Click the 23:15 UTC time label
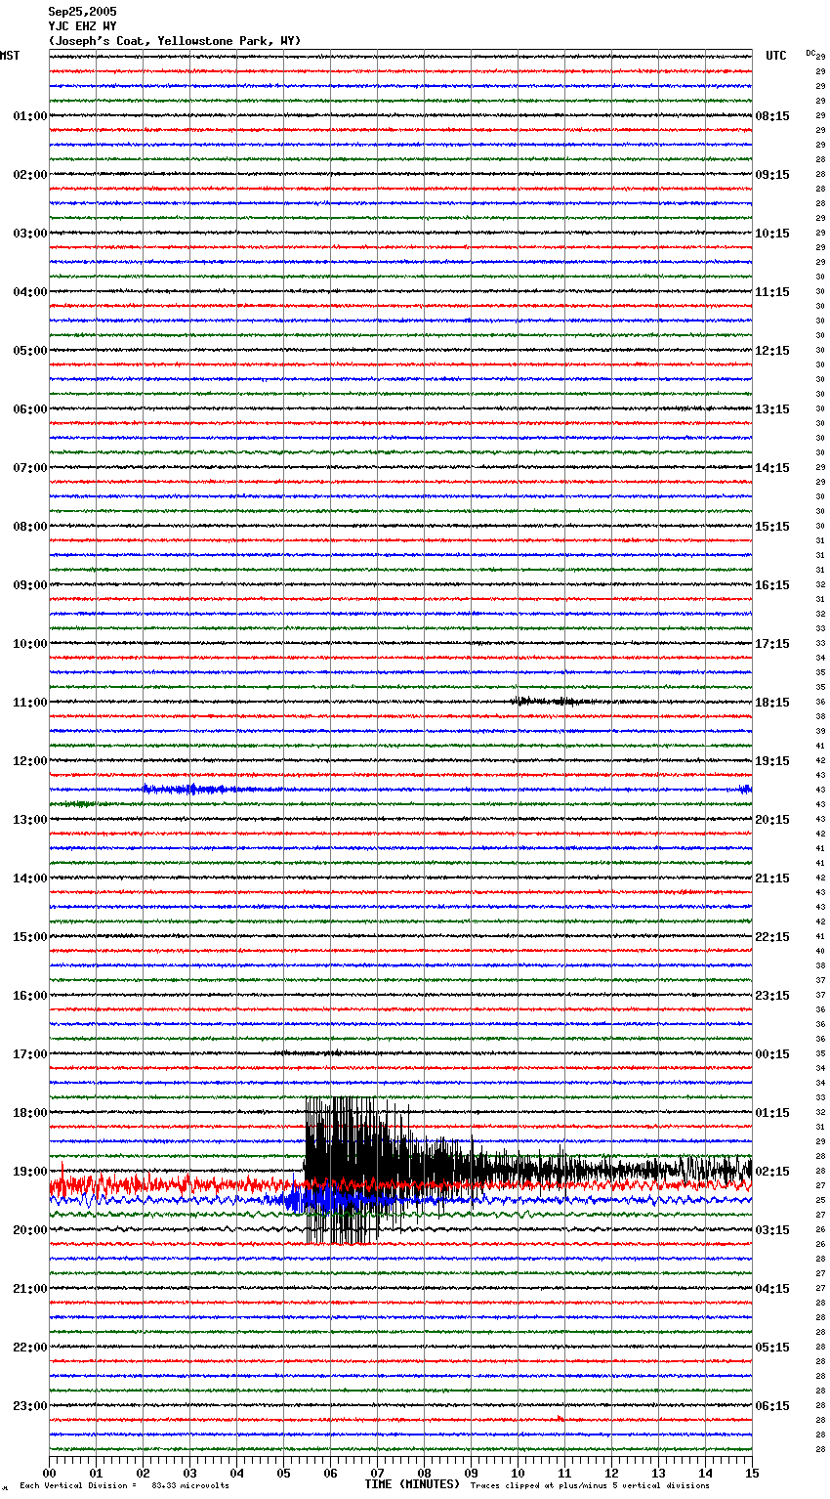The width and height of the screenshot is (830, 1499). (x=772, y=996)
